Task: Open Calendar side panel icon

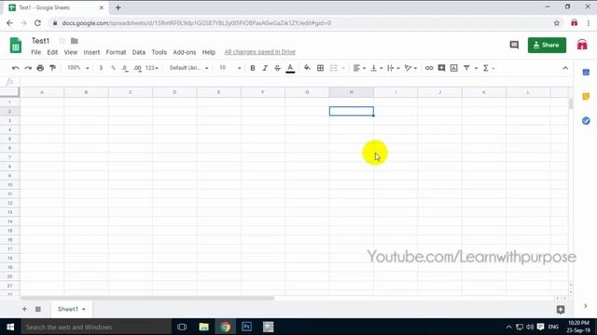Action: click(x=586, y=73)
